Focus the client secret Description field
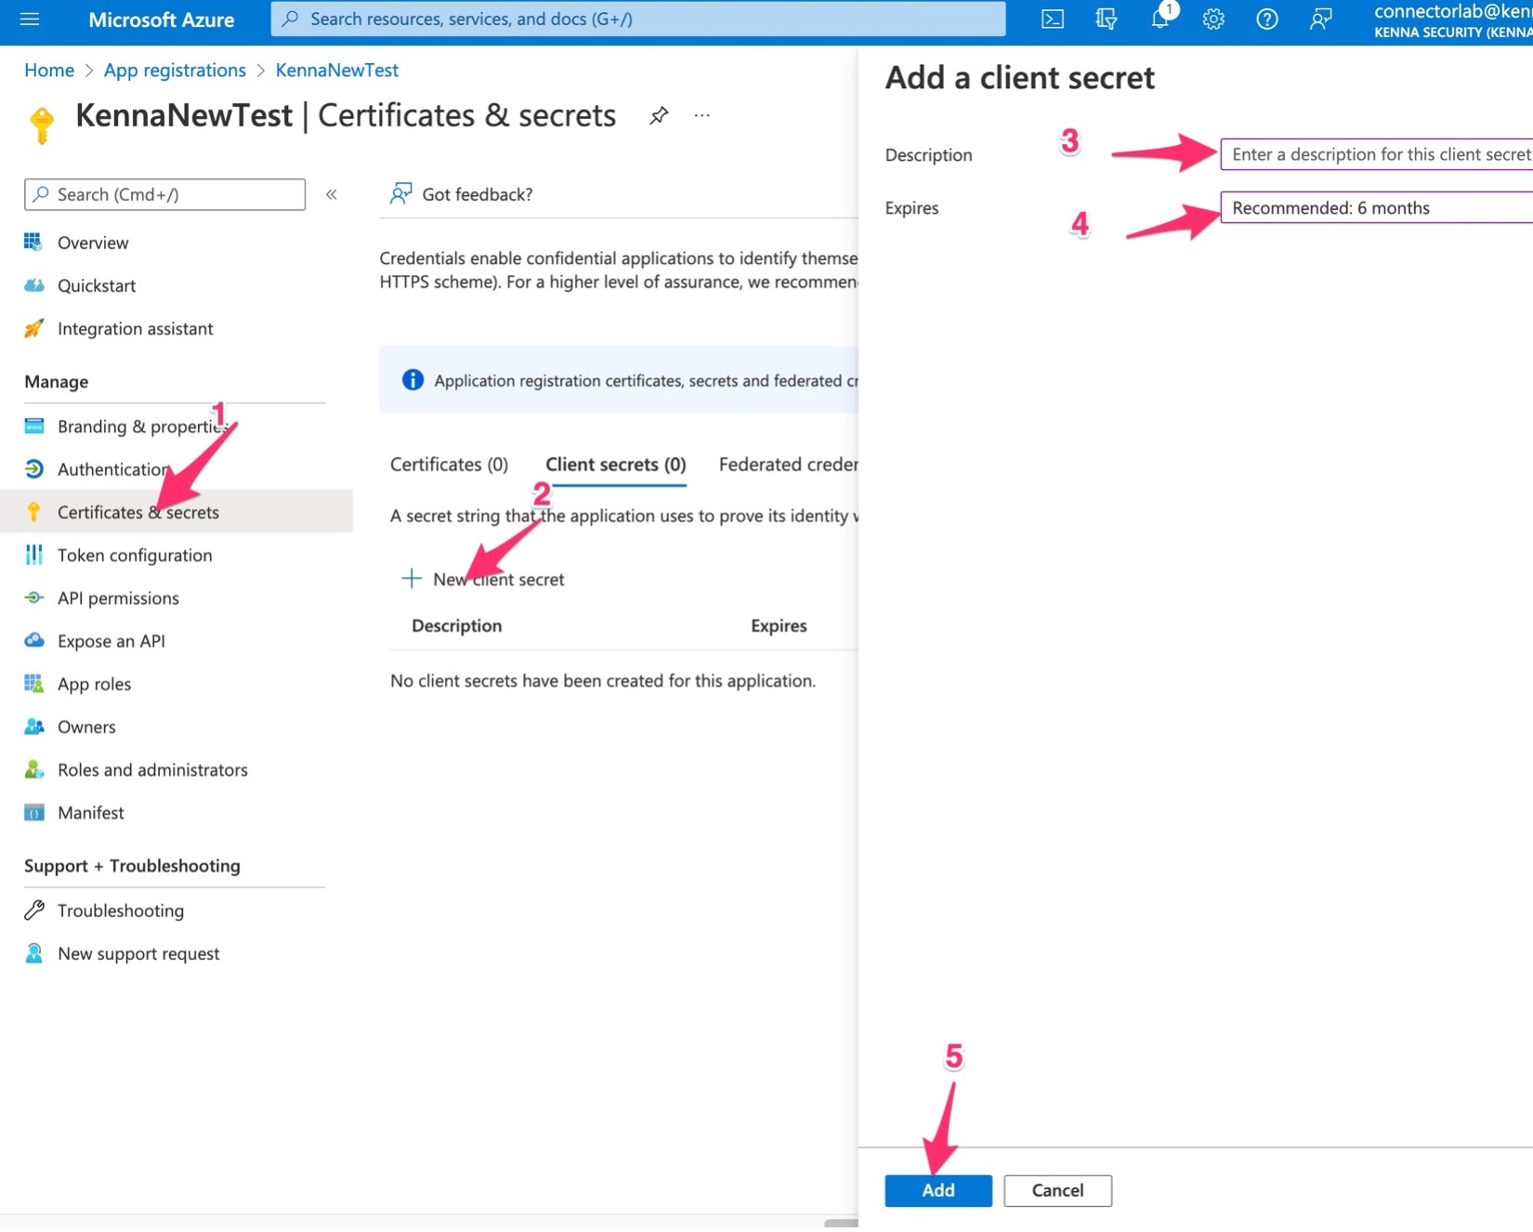Image resolution: width=1533 pixels, height=1232 pixels. coord(1376,154)
